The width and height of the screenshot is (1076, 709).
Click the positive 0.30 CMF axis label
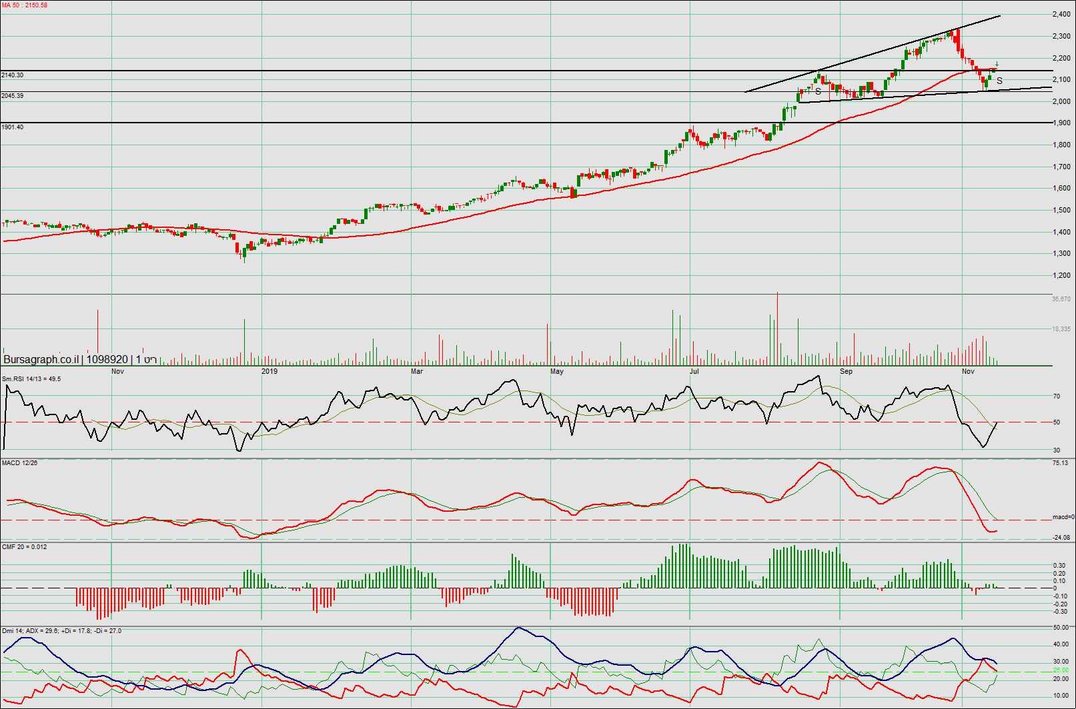[x=1060, y=566]
